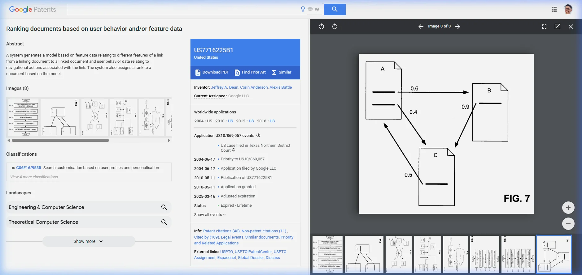The width and height of the screenshot is (582, 275).
Task: Open Non-patent citations (11) link
Action: 264,231
